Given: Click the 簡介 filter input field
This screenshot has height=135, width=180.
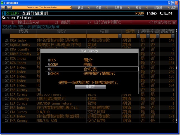Looking at the screenshot, I should pyautogui.click(x=61, y=36).
